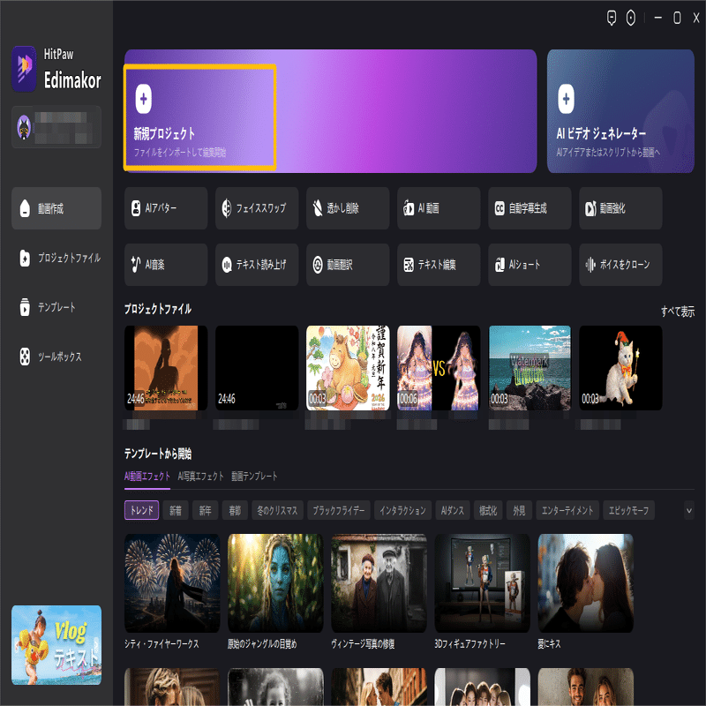The image size is (706, 706).
Task: Select the ブラックフライデー category filter
Action: 339,510
